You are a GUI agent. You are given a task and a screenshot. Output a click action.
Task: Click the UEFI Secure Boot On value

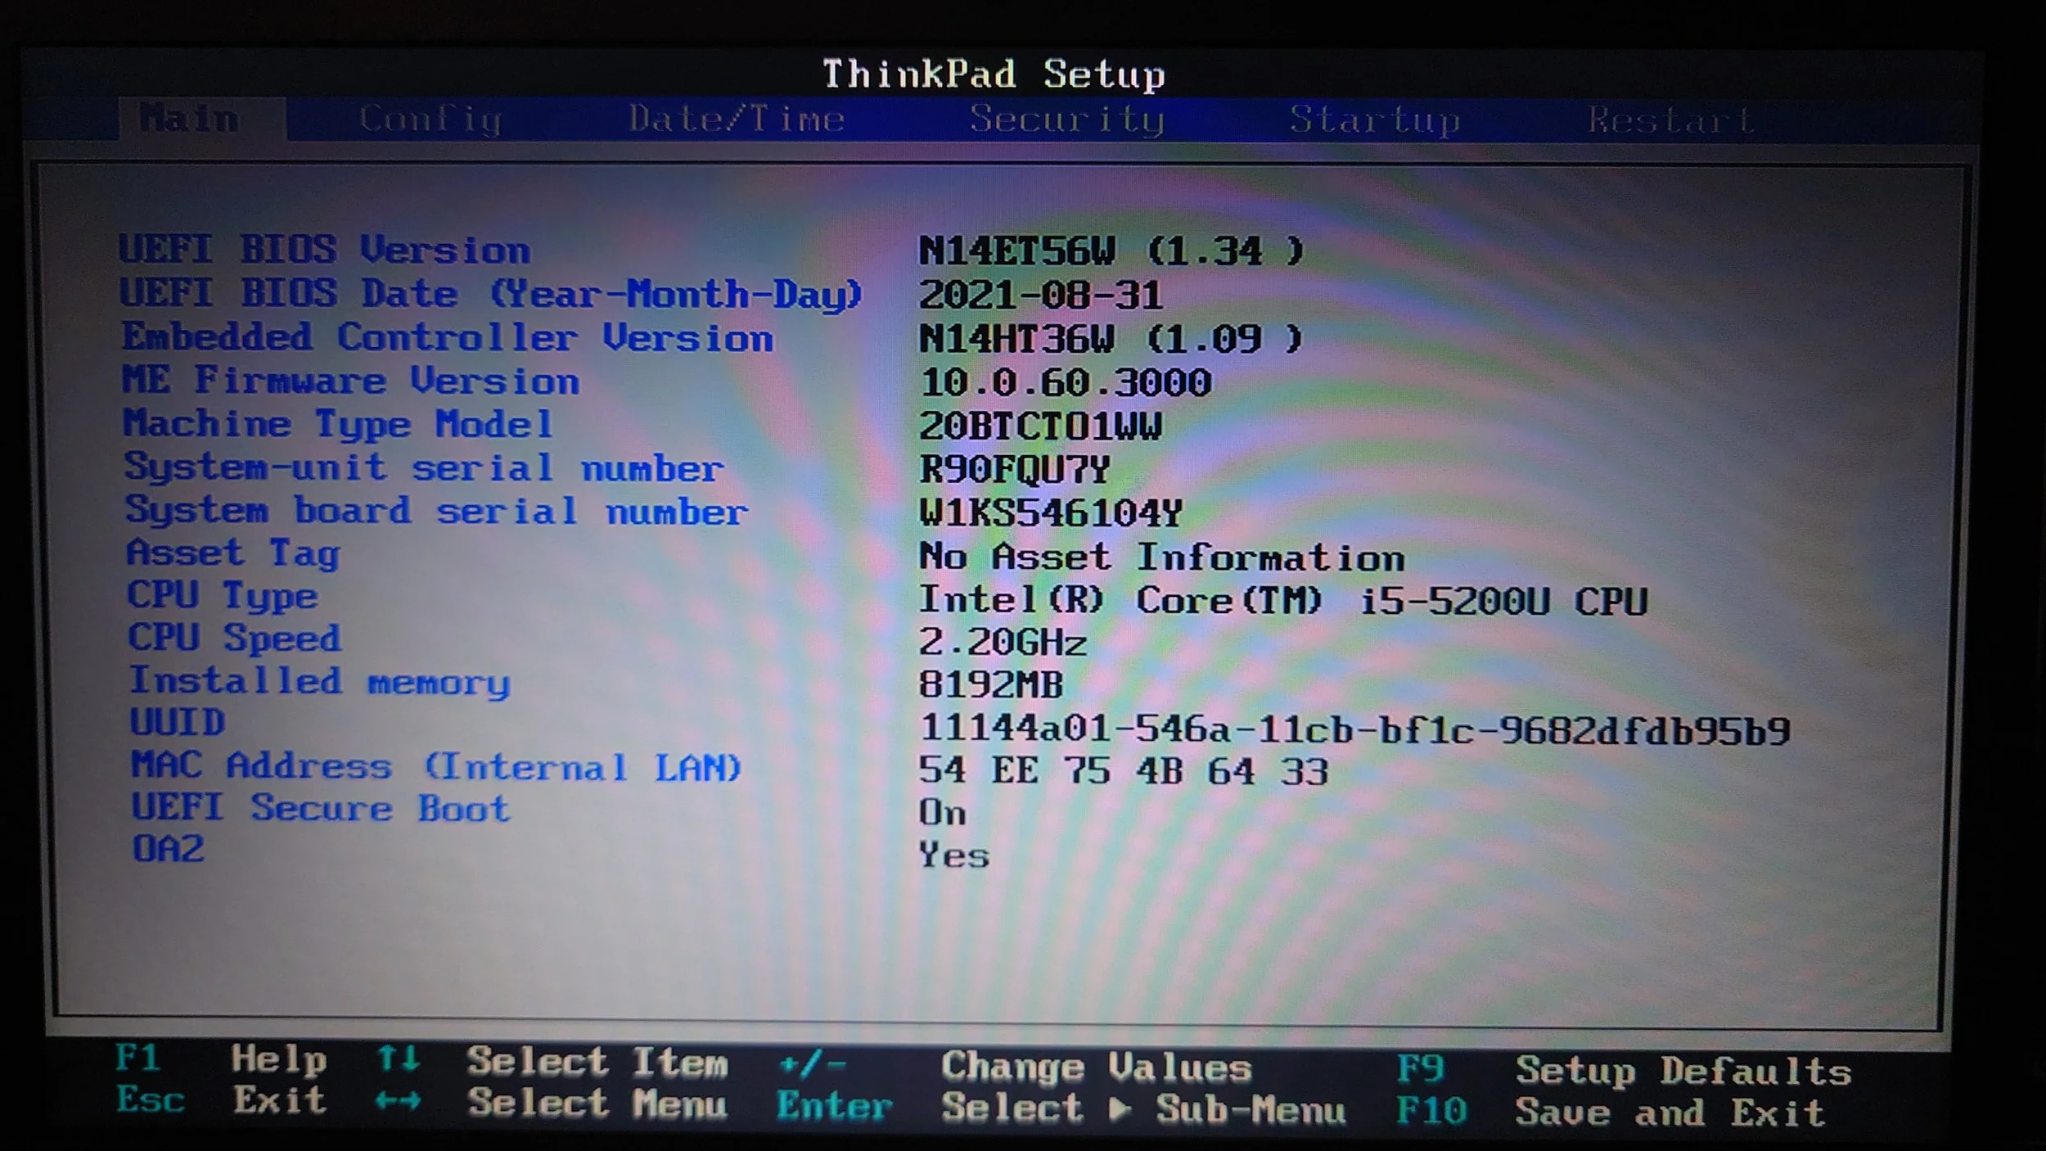point(943,814)
